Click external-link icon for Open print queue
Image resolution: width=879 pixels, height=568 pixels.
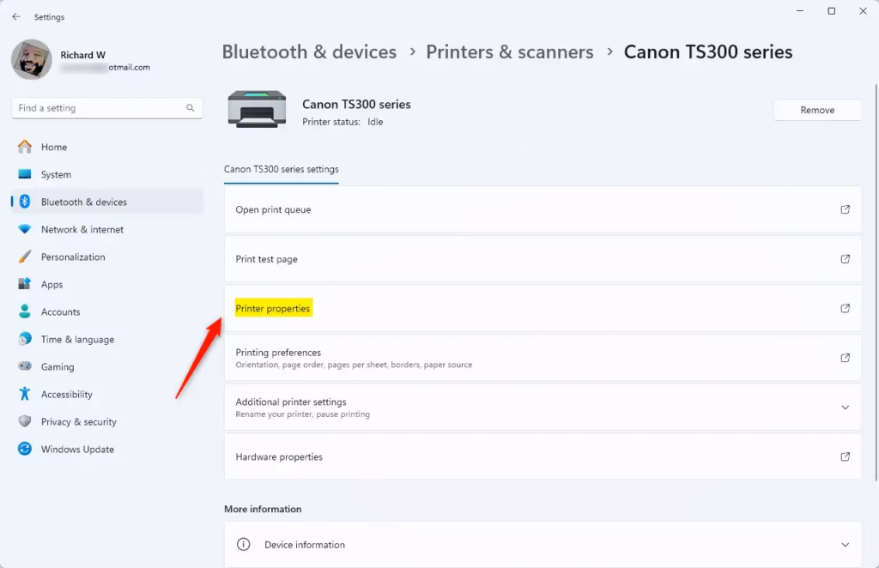846,209
